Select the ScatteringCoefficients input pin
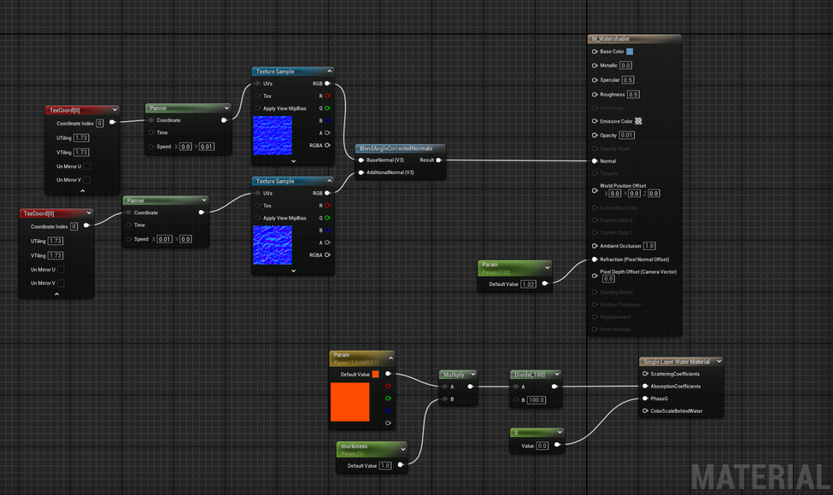833x495 pixels. [x=645, y=374]
